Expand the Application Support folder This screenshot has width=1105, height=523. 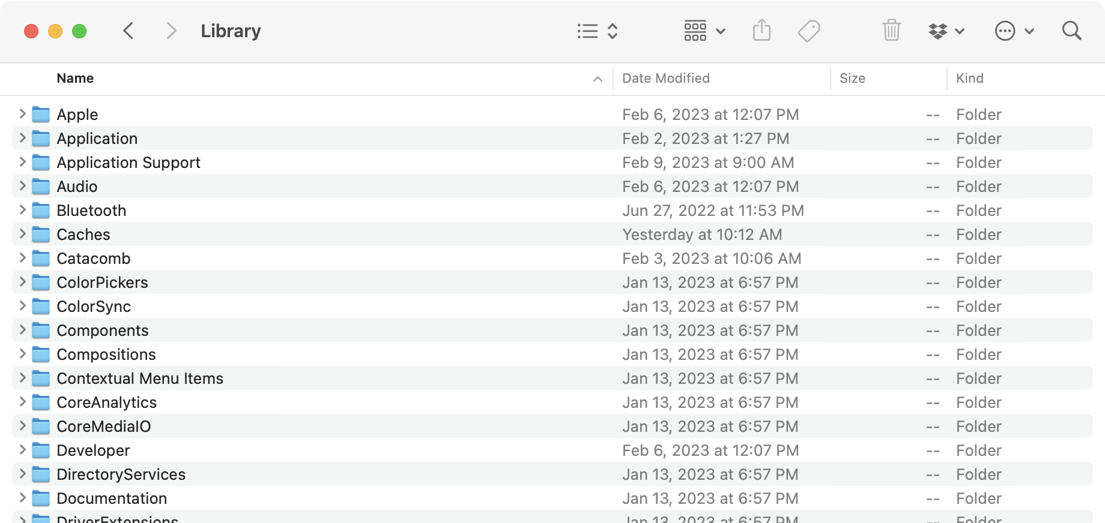(x=22, y=162)
